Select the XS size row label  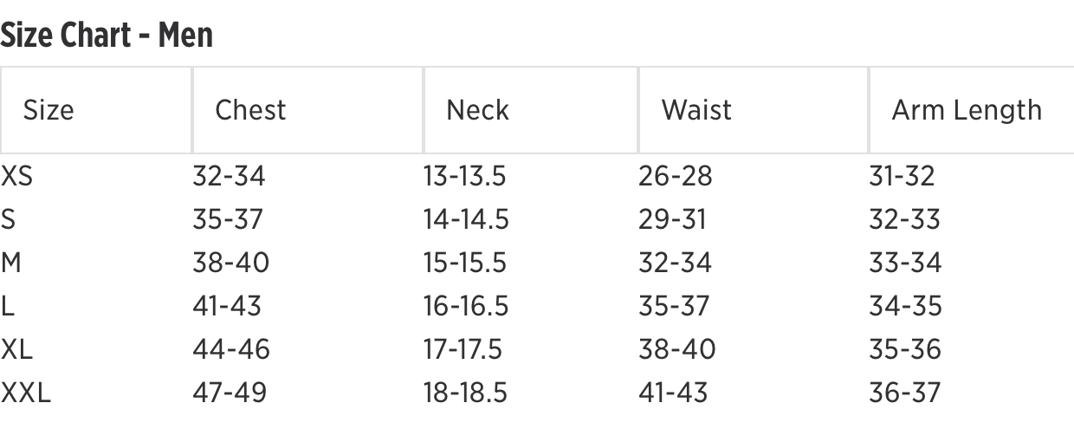coord(16,176)
